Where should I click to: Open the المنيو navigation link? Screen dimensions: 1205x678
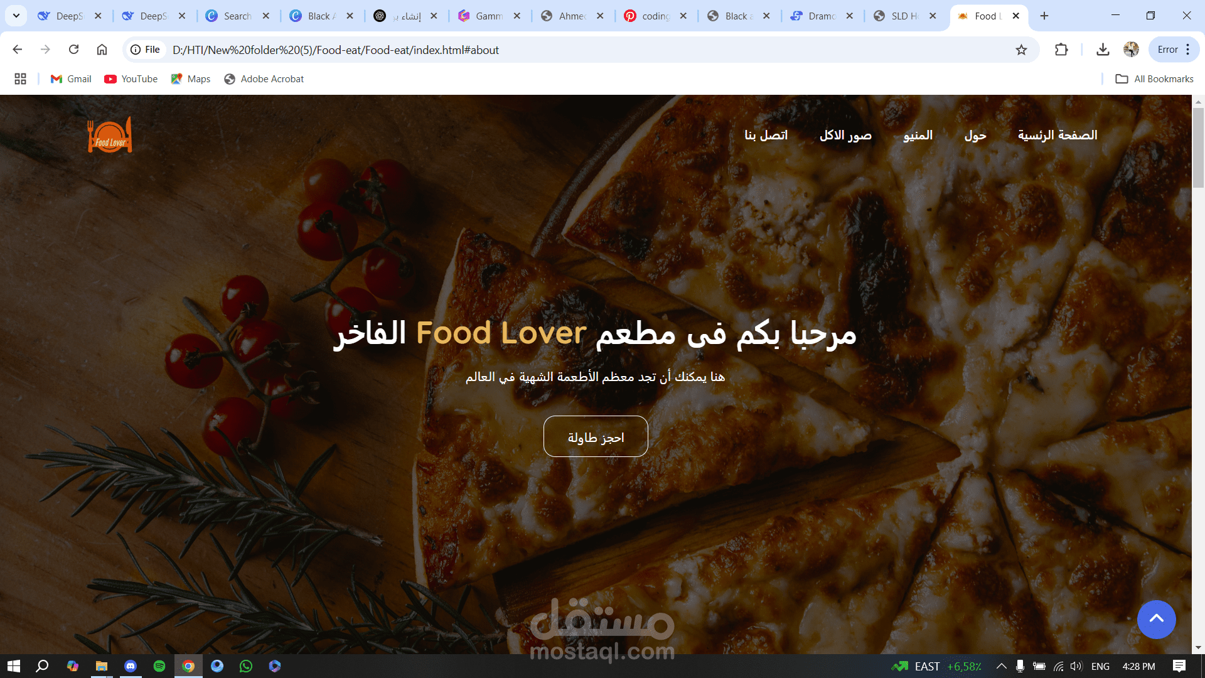point(918,135)
